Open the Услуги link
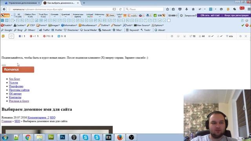Screen dimensions: 251x141 13,83
